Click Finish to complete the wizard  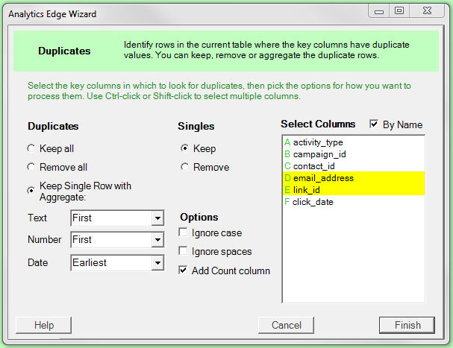pos(407,325)
